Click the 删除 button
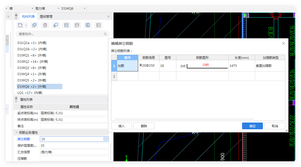 click(144, 126)
